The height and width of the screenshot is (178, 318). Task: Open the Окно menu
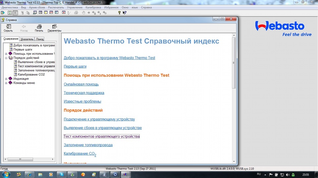(x=125, y=8)
